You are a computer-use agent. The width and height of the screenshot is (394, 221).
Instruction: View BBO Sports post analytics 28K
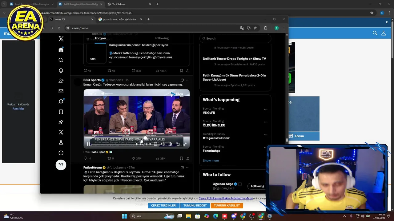click(160, 158)
